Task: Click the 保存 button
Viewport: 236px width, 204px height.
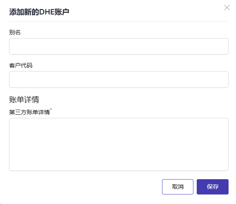Action: click(x=212, y=187)
